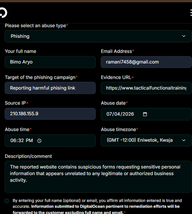Click the timezone dropdown chevron arrow

184,140
